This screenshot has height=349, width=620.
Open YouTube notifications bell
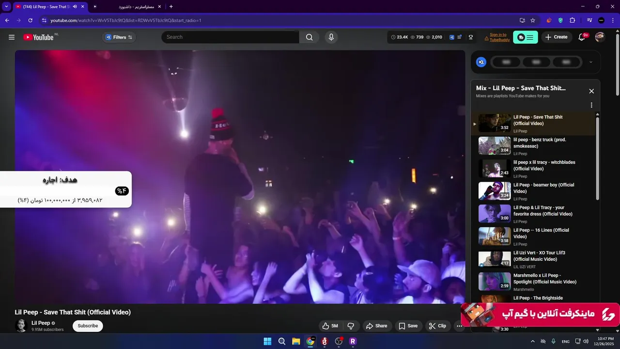tap(582, 37)
